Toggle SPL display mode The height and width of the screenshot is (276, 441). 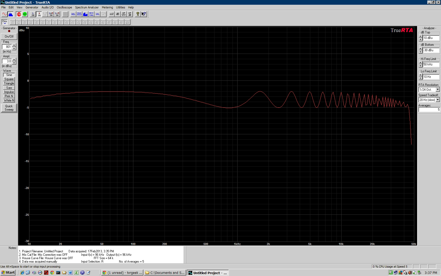pyautogui.click(x=97, y=14)
